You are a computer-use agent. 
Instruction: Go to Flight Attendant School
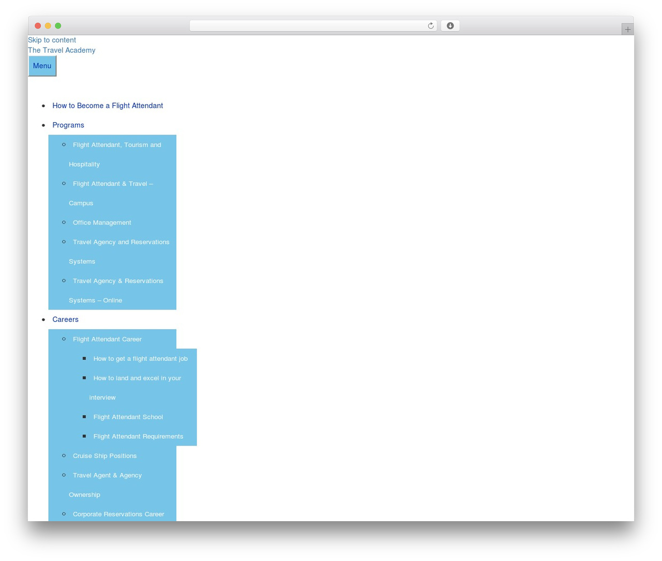pos(128,417)
